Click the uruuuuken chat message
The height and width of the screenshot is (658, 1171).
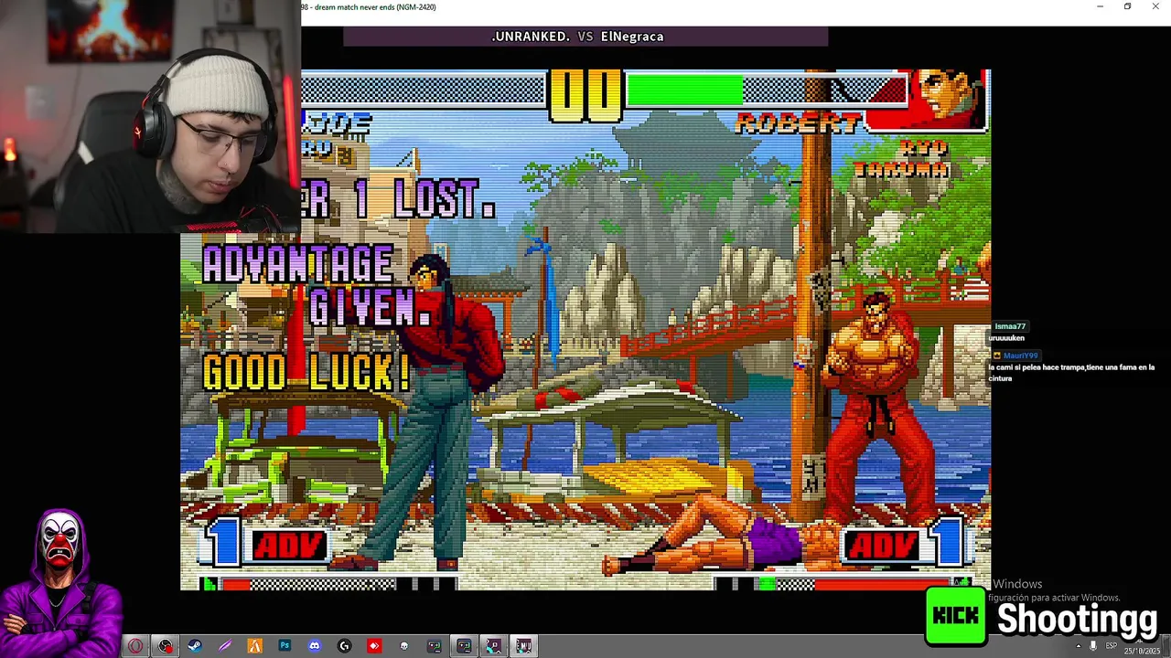click(x=1006, y=338)
